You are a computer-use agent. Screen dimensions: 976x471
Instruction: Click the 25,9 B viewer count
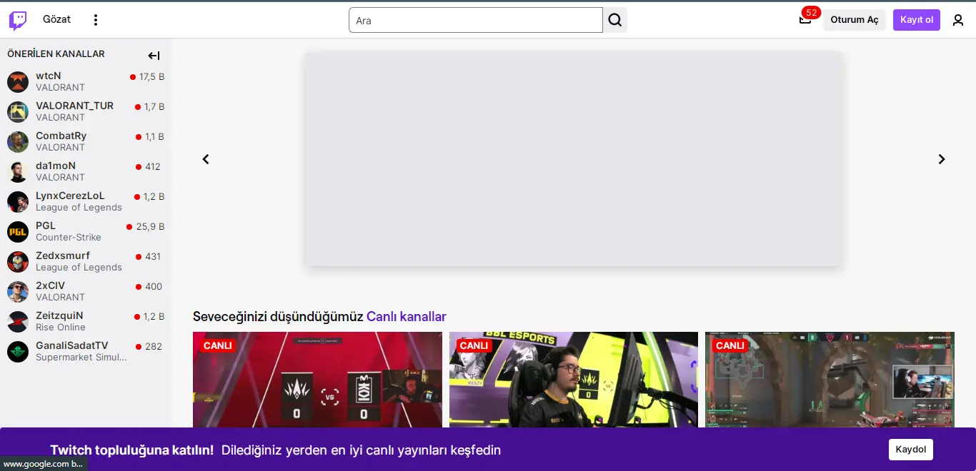150,227
